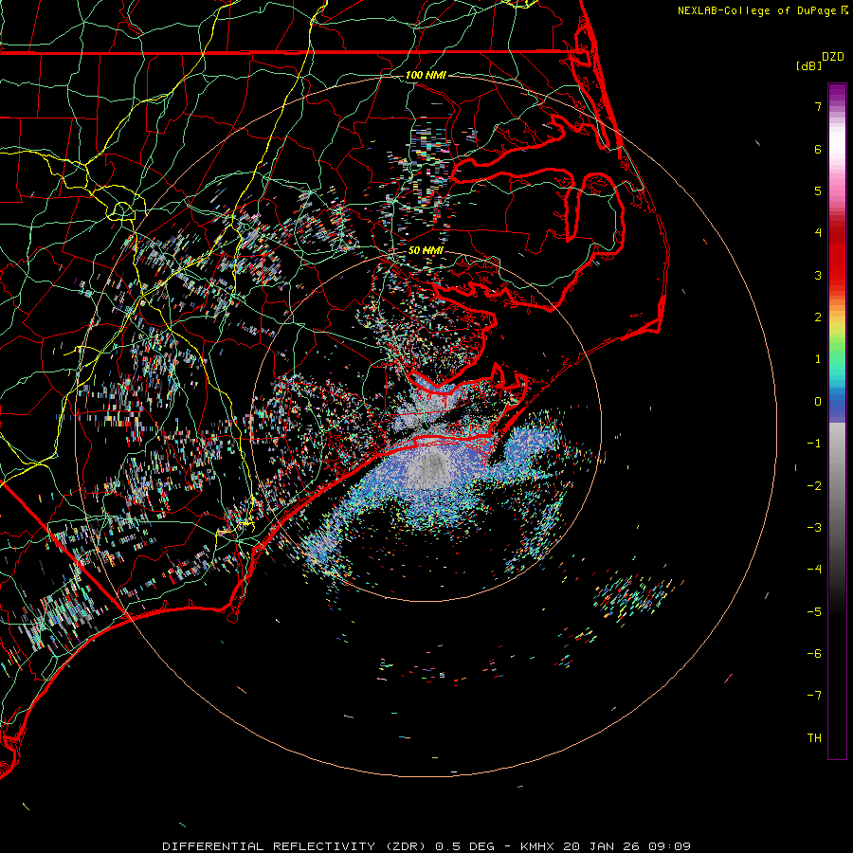Click the '3' value on color scale
This screenshot has width=853, height=853.
click(x=818, y=275)
